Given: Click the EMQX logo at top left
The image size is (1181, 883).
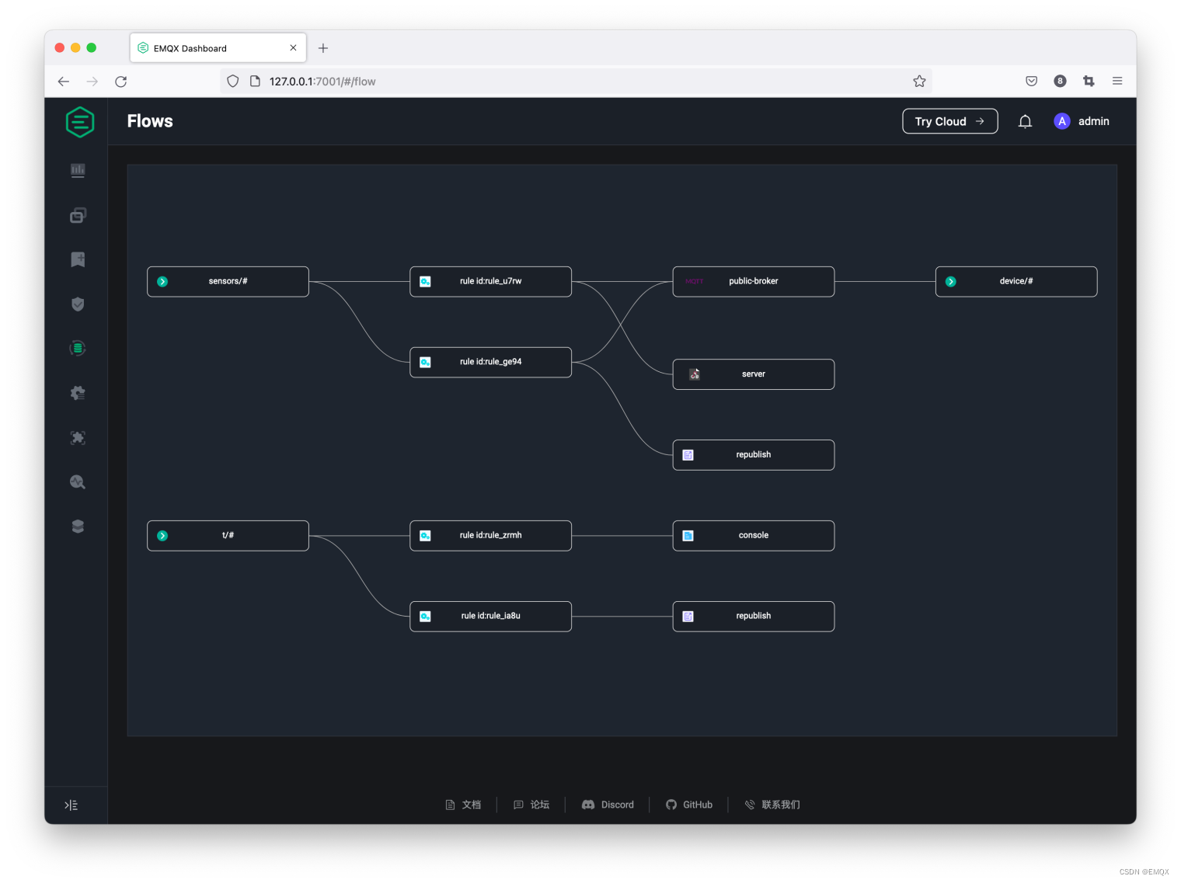Looking at the screenshot, I should pos(79,121).
